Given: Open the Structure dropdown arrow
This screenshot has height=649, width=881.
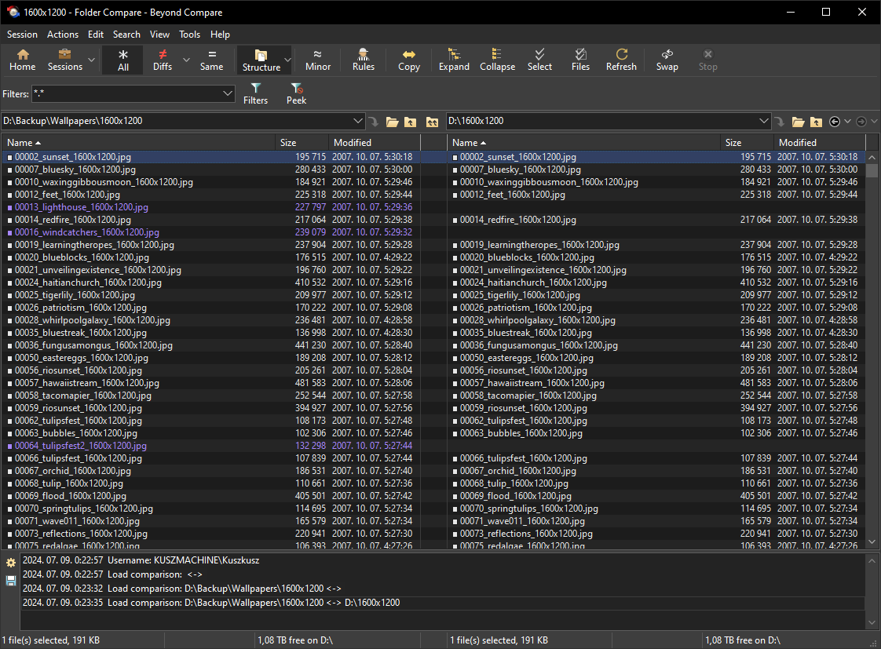Looking at the screenshot, I should tap(287, 60).
